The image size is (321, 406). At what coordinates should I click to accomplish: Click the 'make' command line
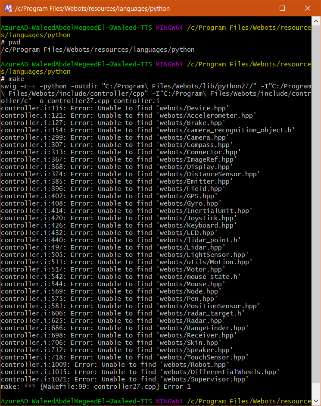pos(12,79)
